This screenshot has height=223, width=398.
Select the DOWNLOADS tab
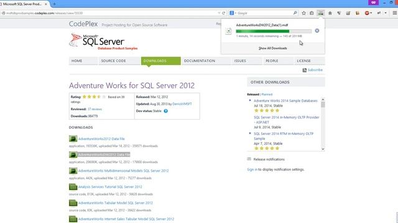(161, 61)
